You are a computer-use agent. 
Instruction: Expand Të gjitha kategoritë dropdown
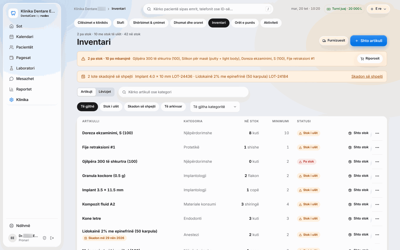[215, 107]
